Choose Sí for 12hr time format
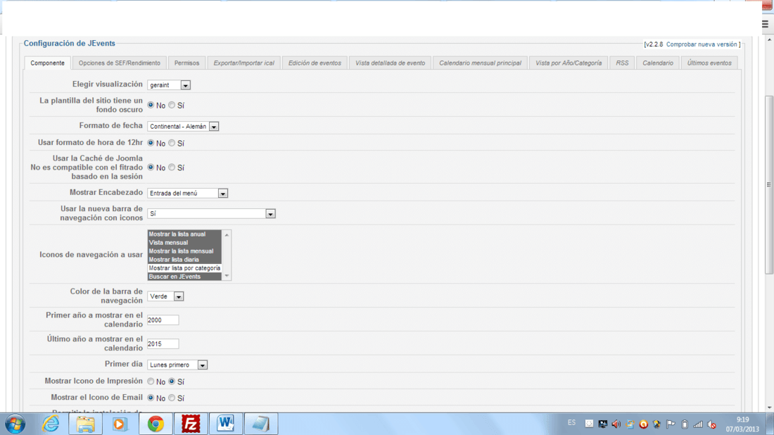774x435 pixels. pos(171,143)
